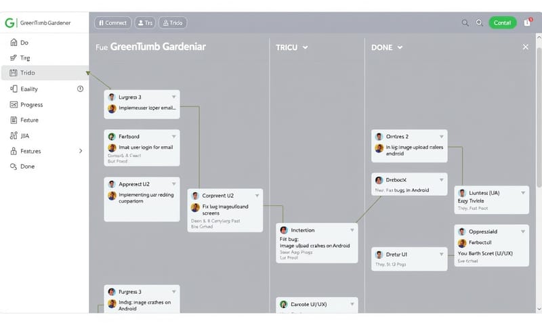
Task: Select the Tirg sidebar icon
Action: coord(14,58)
